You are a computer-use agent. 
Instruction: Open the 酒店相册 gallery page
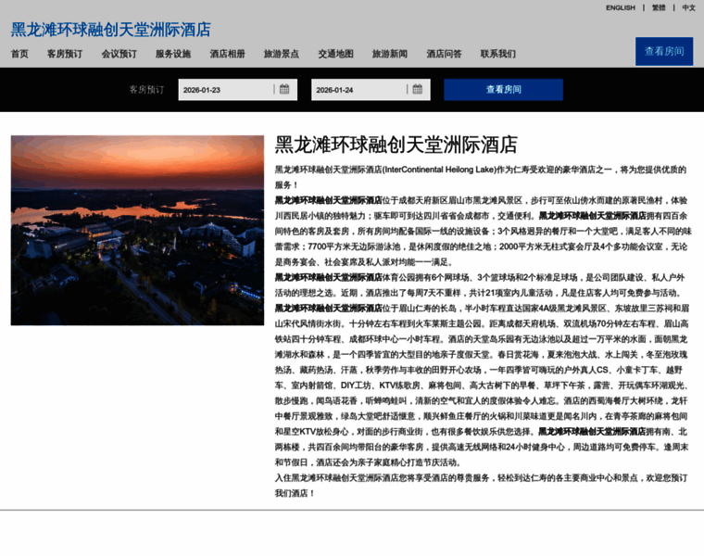227,54
